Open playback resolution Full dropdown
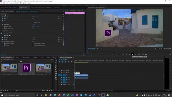 (x=157, y=48)
